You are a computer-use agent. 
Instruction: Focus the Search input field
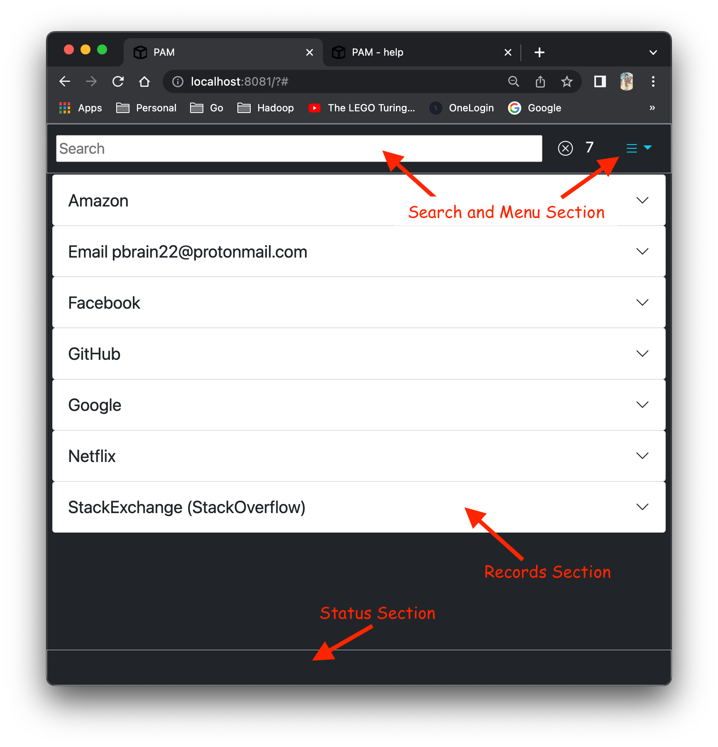click(299, 148)
